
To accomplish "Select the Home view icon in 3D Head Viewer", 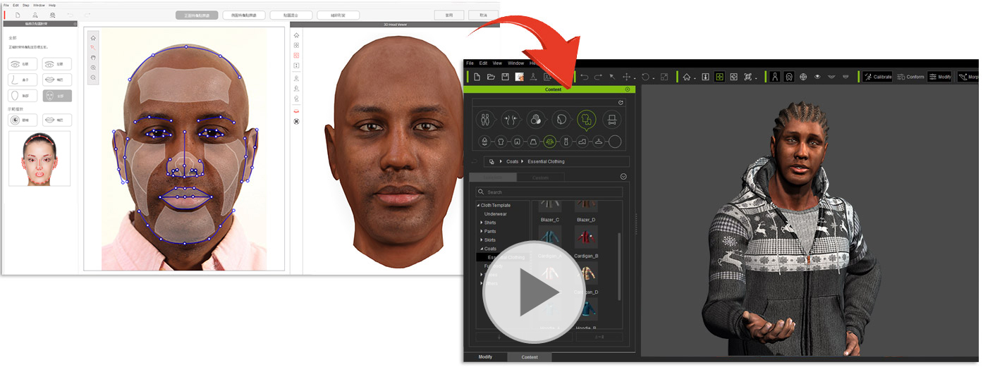I will 296,35.
